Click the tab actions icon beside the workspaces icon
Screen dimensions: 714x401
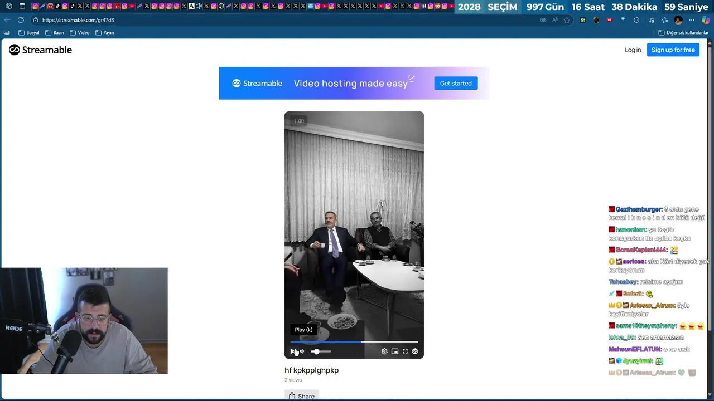tap(22, 6)
